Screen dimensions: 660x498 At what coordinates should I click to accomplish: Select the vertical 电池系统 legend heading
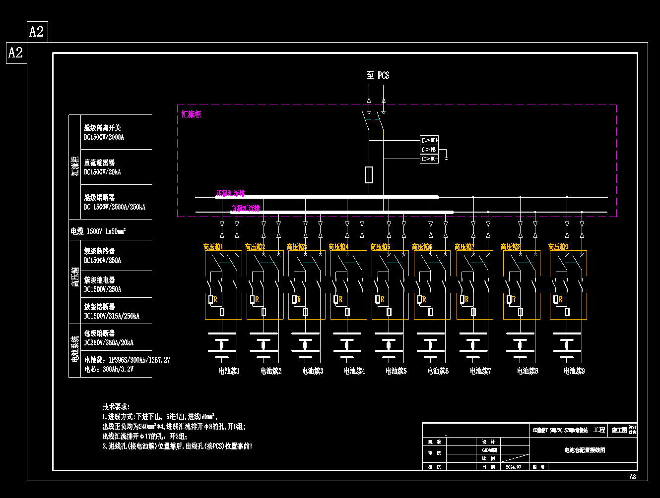pos(75,349)
